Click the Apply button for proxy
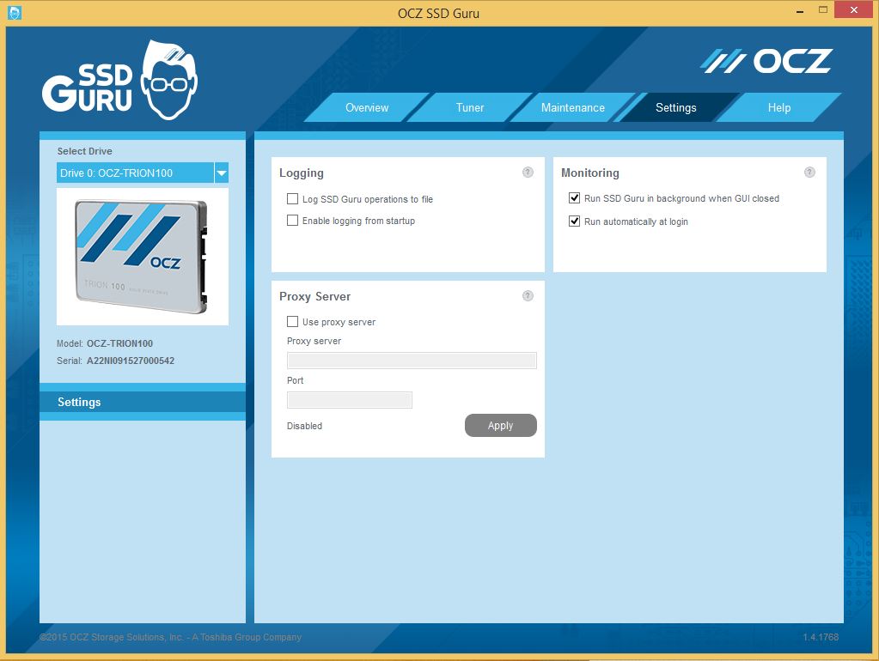This screenshot has width=879, height=661. point(501,426)
